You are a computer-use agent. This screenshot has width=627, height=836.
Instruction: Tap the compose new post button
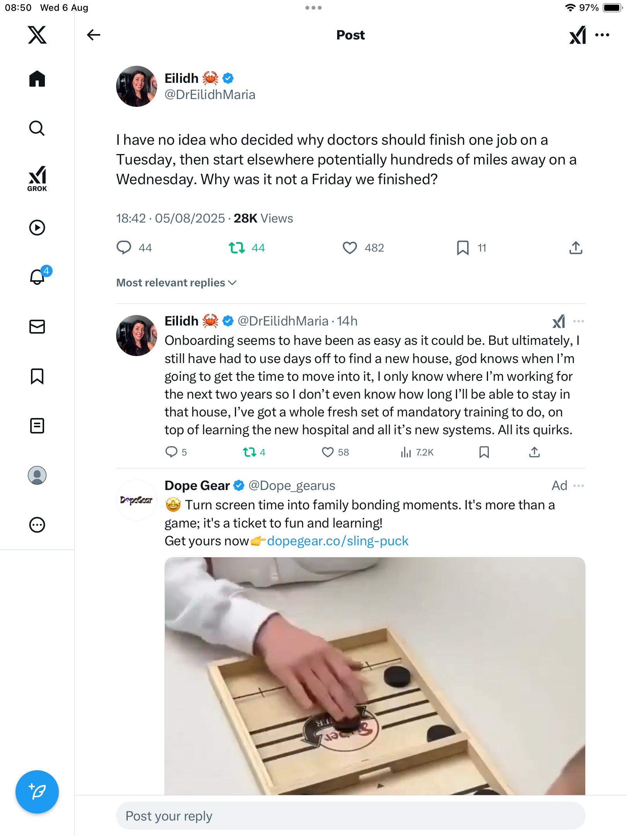[37, 791]
